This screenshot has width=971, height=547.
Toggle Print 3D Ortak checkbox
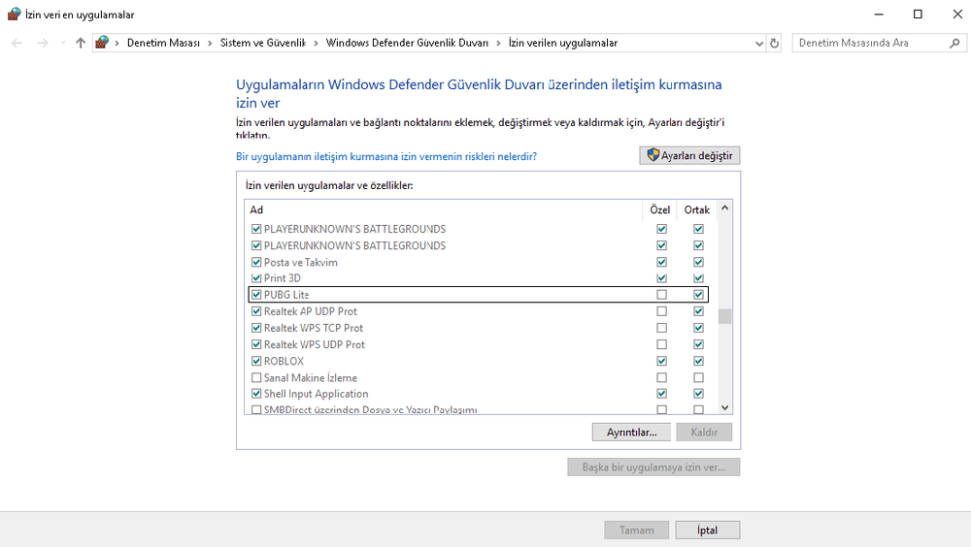click(698, 277)
